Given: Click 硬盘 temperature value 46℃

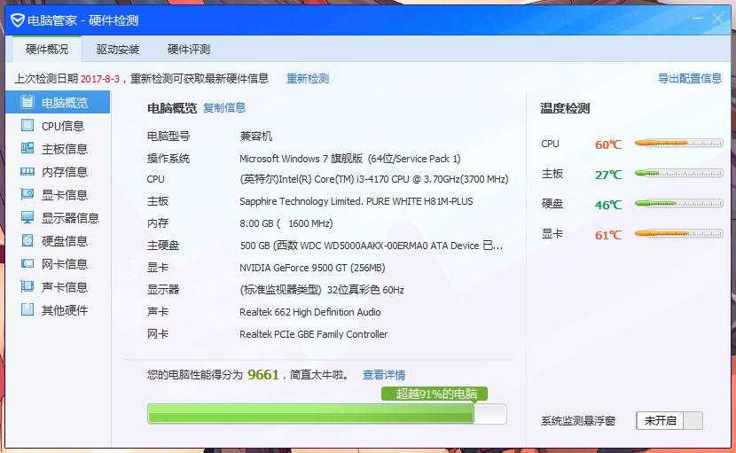Looking at the screenshot, I should click(608, 205).
